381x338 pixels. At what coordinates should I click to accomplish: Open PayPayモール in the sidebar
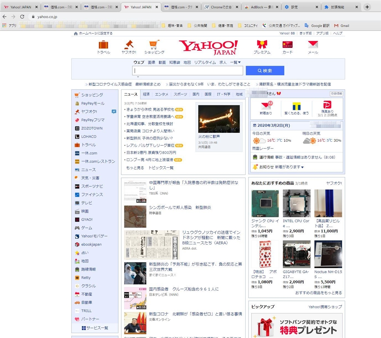click(x=93, y=103)
